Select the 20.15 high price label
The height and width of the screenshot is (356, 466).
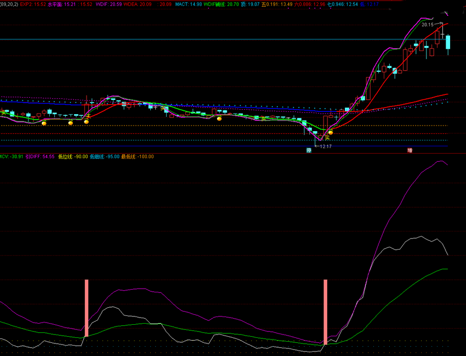428,25
